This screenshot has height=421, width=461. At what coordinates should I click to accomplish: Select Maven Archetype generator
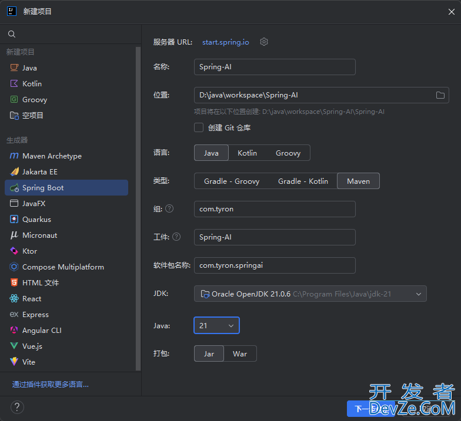pos(66,156)
